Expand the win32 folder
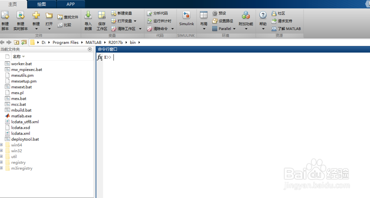 [1, 150]
